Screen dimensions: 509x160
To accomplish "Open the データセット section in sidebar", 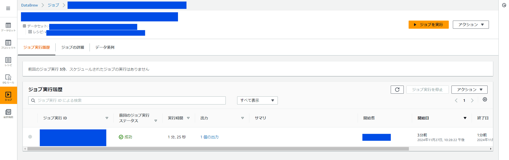I will click(x=8, y=27).
